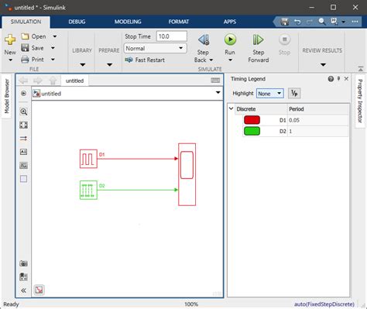The image size is (367, 309).
Task: Click the Step Back icon
Action: [x=204, y=39]
